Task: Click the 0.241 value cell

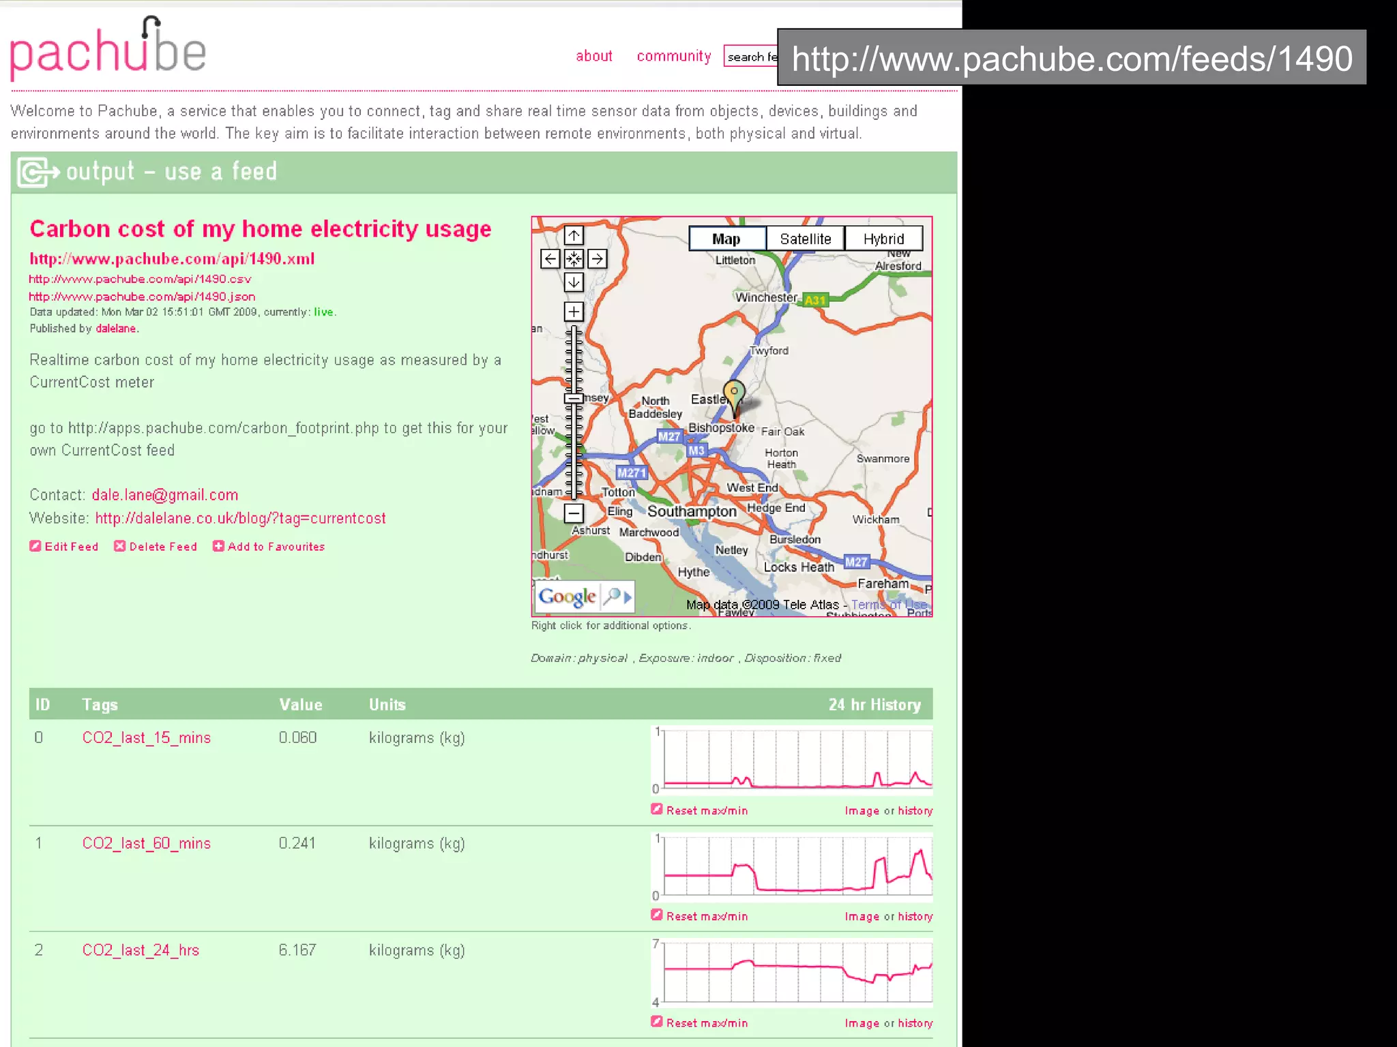Action: [x=297, y=843]
